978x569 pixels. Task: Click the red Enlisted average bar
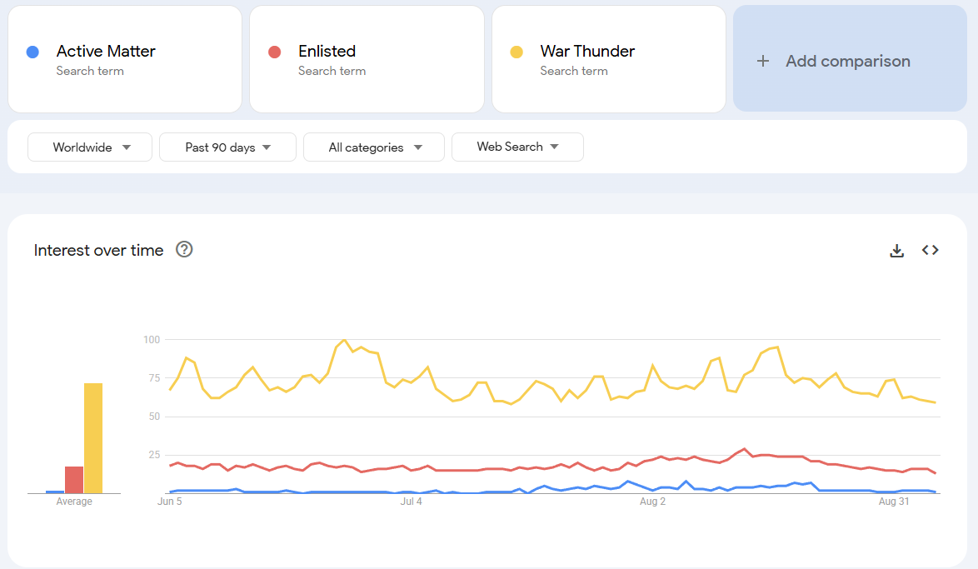74,480
